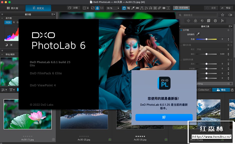
Task: Pick the white balance eyedropper in toolbar
Action: coord(133,8)
